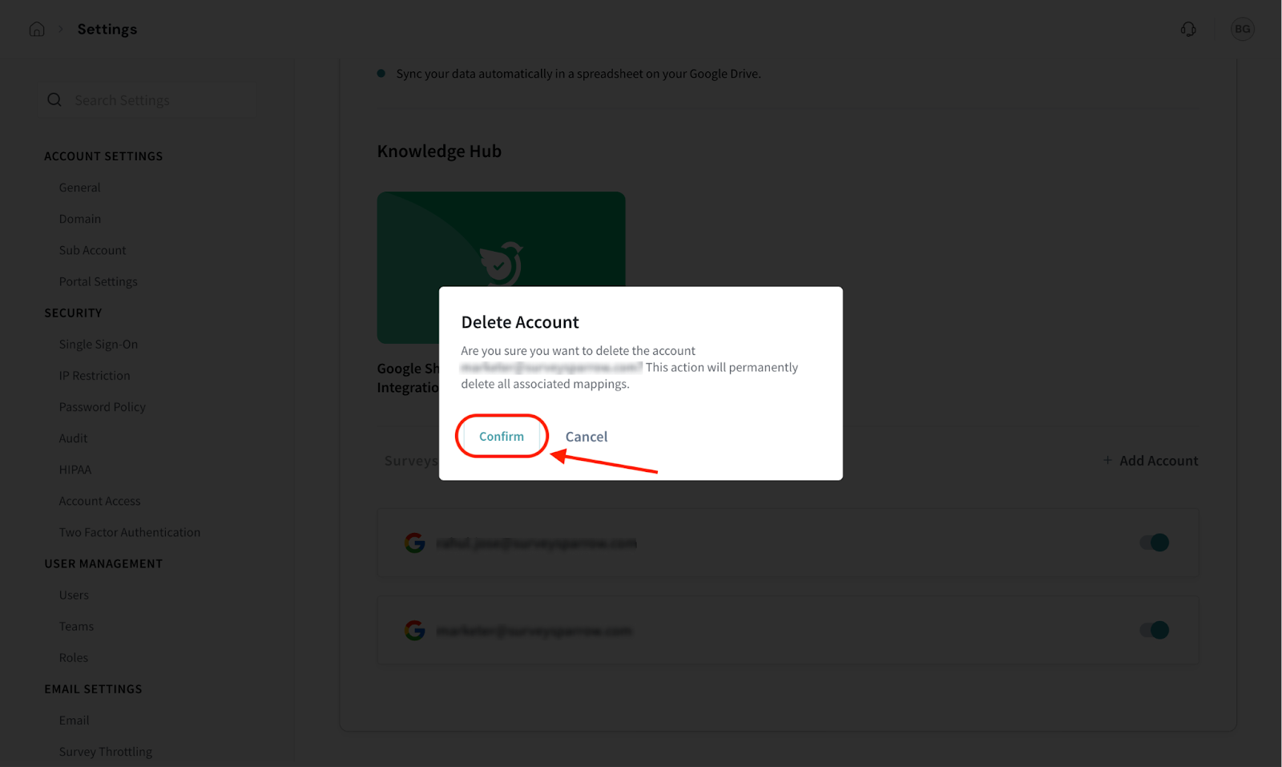Open the Knowledge Hub article thumbnail
This screenshot has width=1282, height=767.
tap(501, 236)
